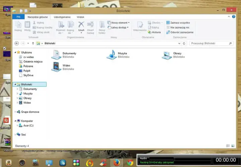Click the up one level arrow
Image resolution: width=241 pixels, height=167 pixels.
(33, 43)
